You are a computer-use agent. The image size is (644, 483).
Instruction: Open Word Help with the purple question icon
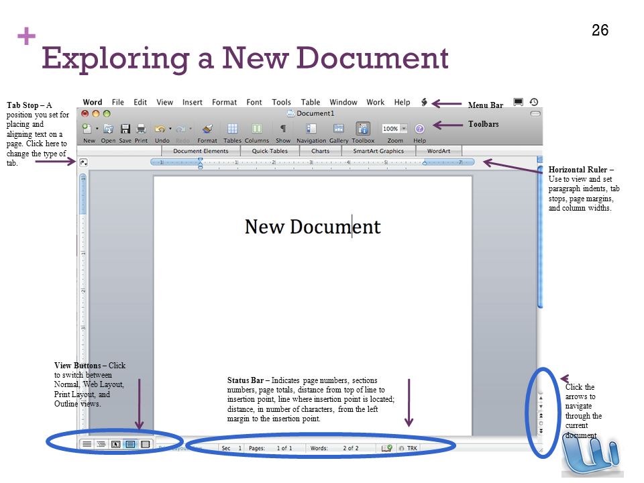[419, 129]
